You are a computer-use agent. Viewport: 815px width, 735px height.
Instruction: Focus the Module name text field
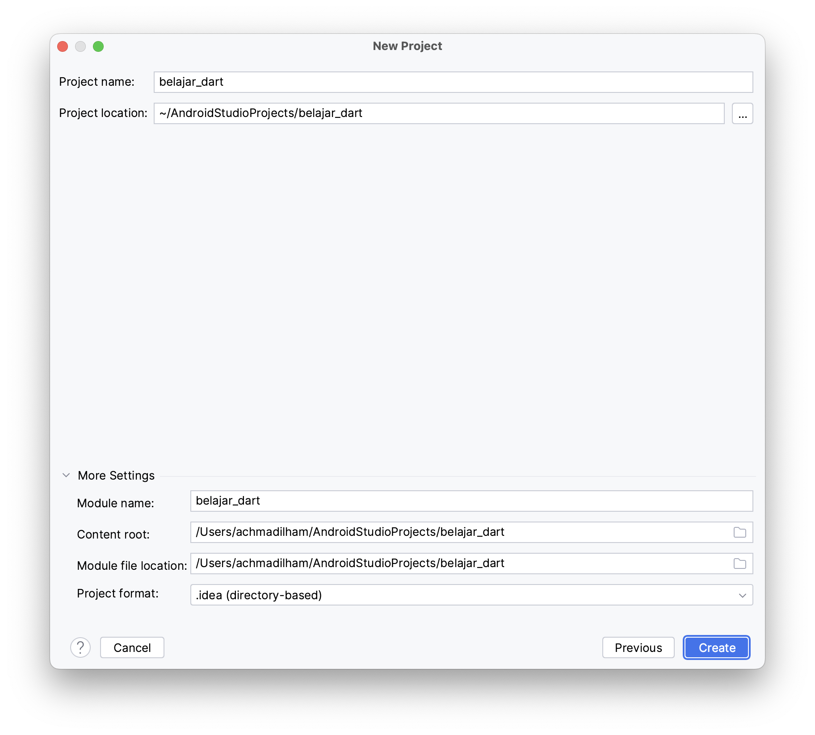(471, 501)
